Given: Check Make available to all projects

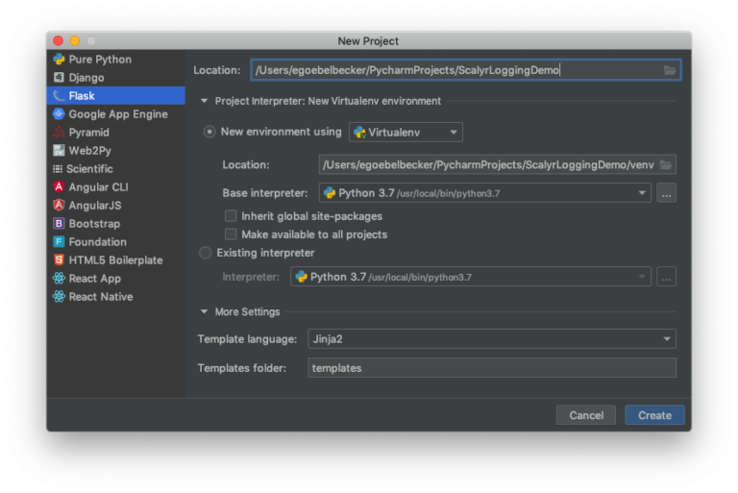Looking at the screenshot, I should (x=231, y=234).
